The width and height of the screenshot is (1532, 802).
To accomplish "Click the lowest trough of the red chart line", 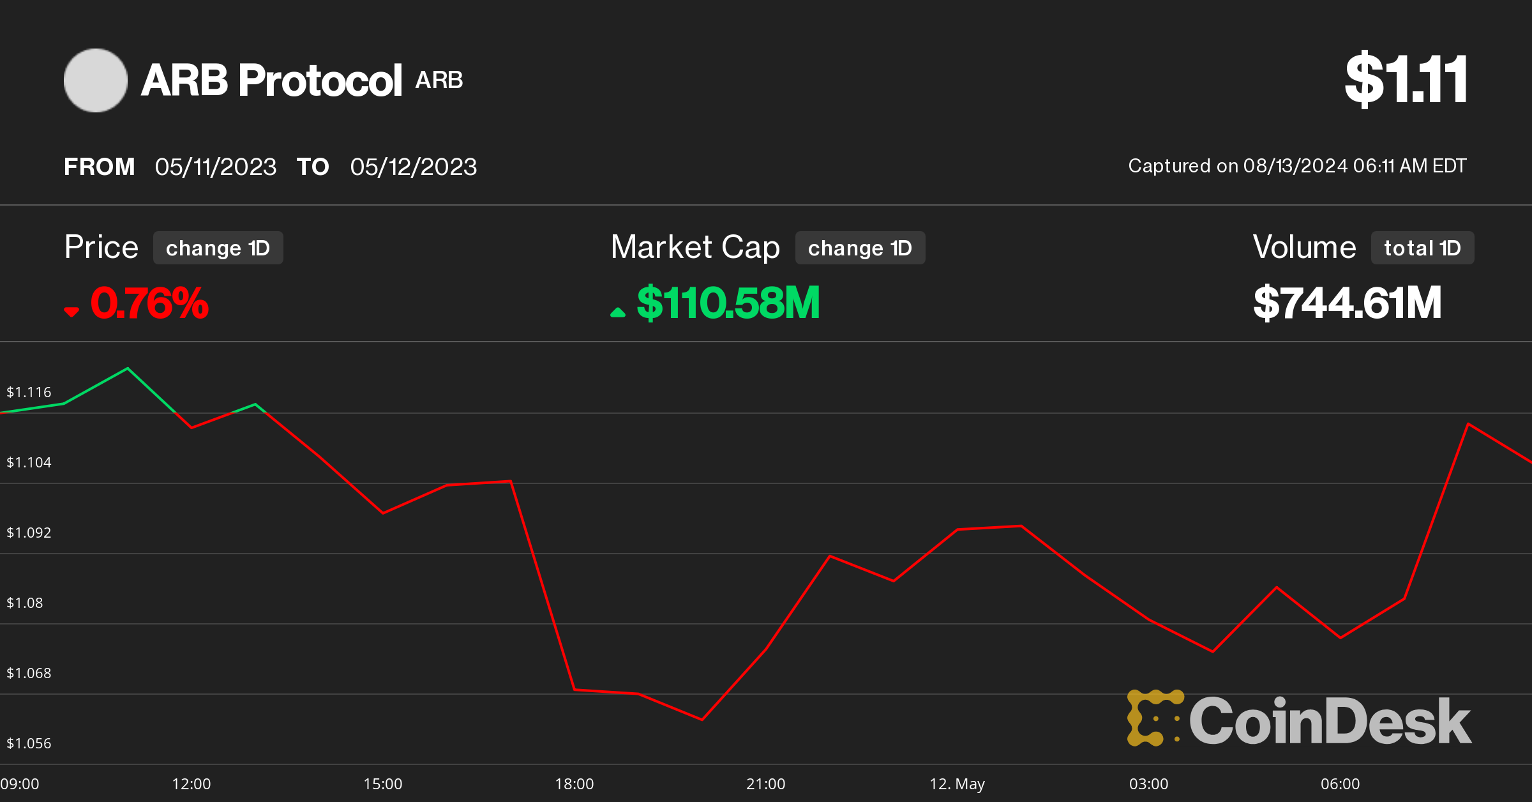I will 702,720.
